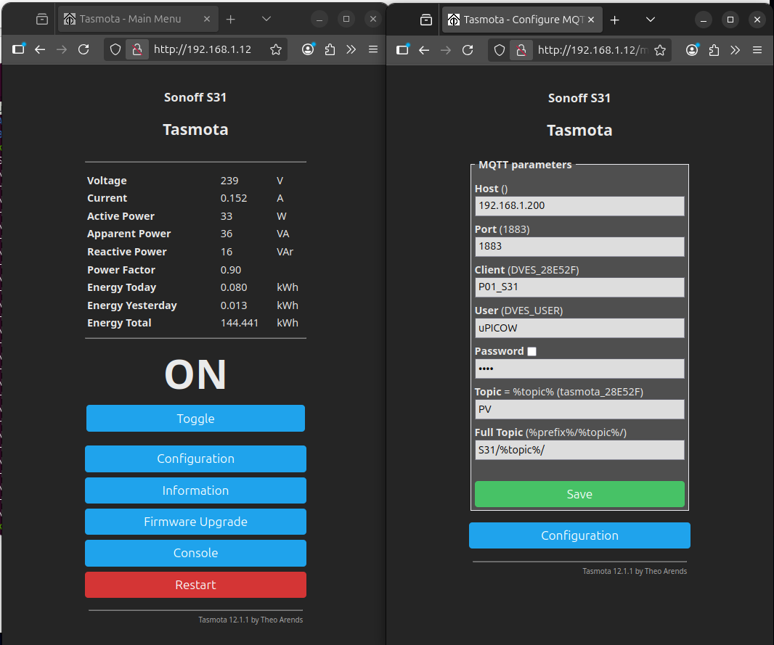Expand tab list dropdown in left window
Screen dimensions: 774x645
point(266,19)
